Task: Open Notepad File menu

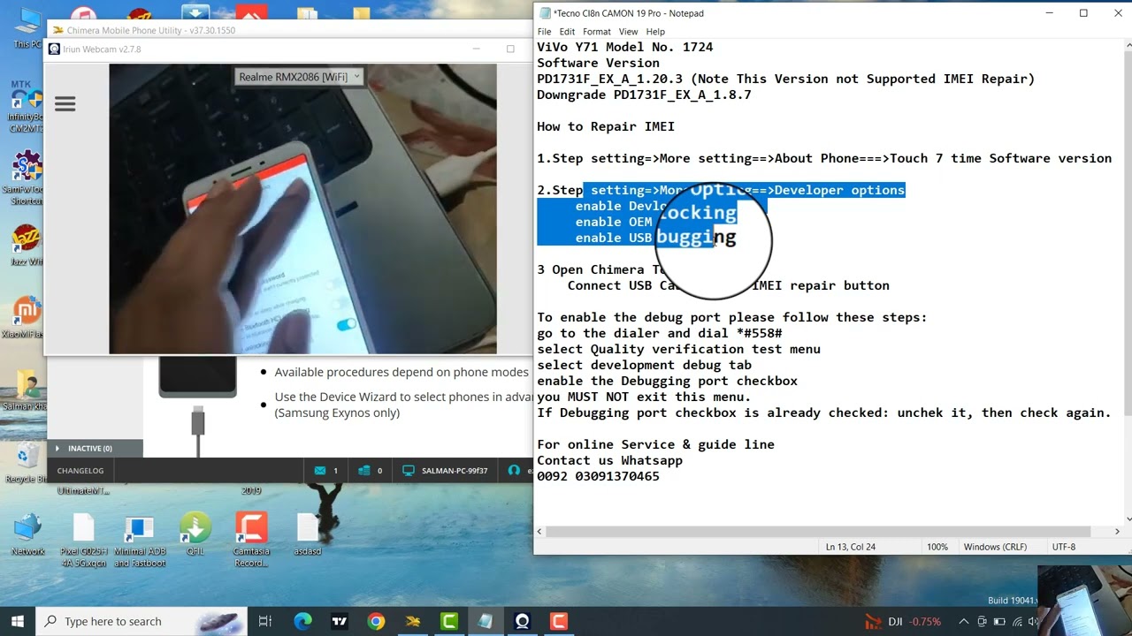Action: click(545, 32)
